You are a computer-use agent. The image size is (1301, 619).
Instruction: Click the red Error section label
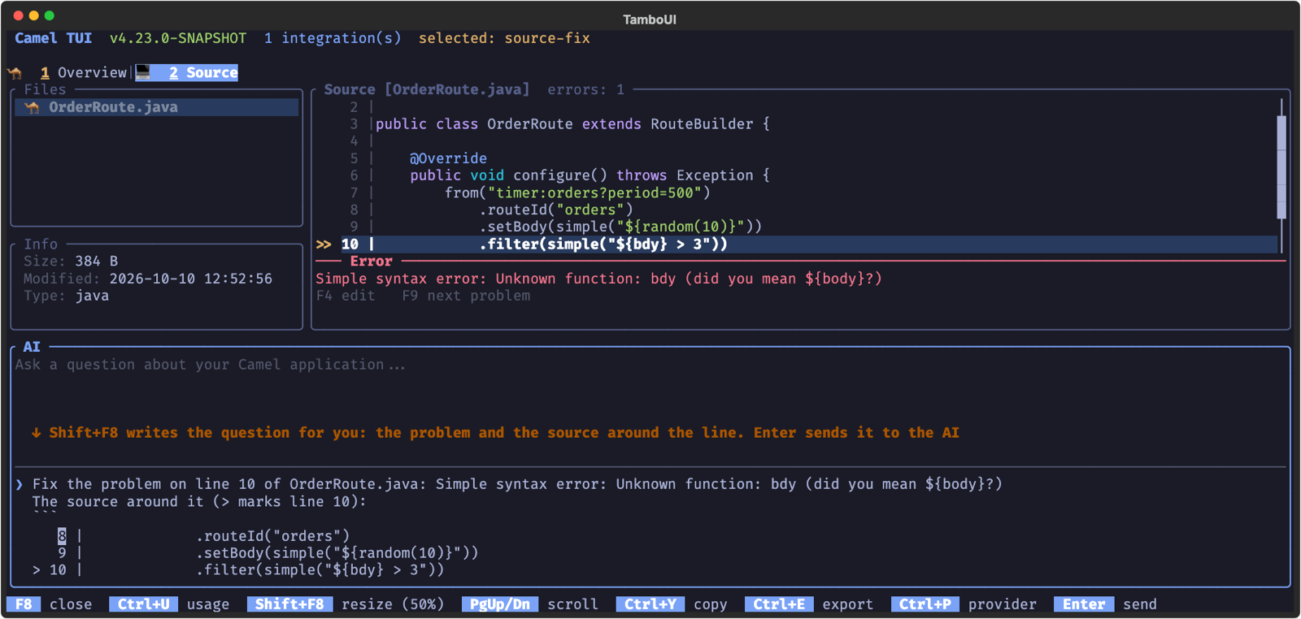[x=372, y=262]
